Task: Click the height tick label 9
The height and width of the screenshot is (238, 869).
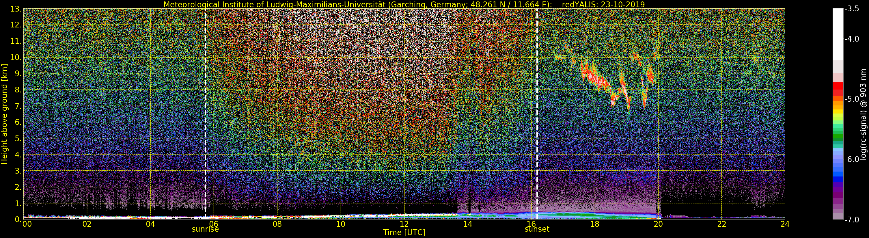Action: pos(18,74)
